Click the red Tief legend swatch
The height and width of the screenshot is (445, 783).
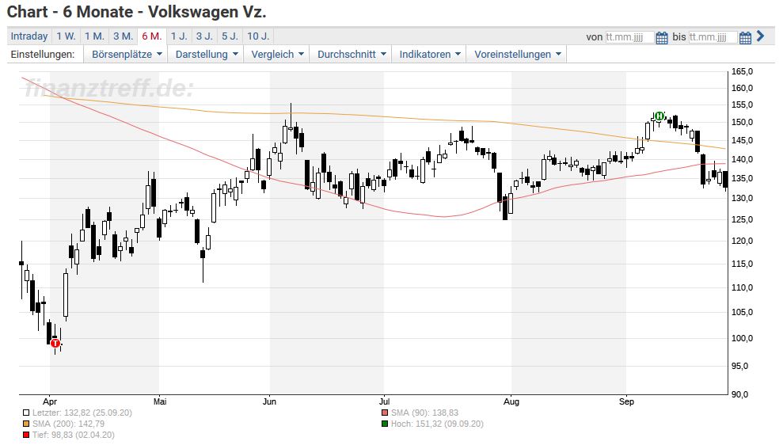[26, 435]
